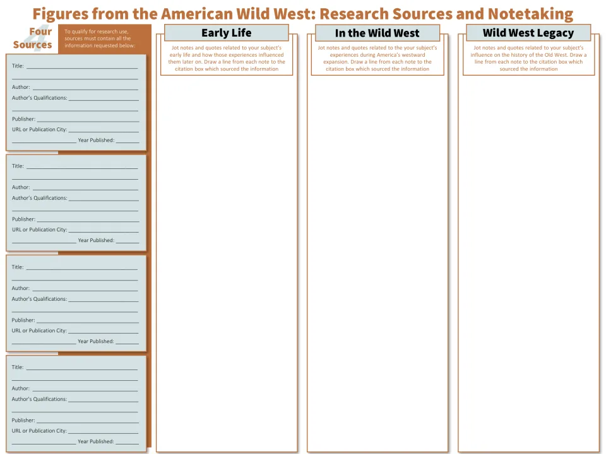The width and height of the screenshot is (606, 454).
Task: Click the Early Life instructions about early experiences
Action: click(x=227, y=58)
